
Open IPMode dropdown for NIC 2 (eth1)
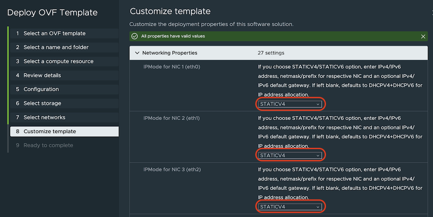click(290, 155)
